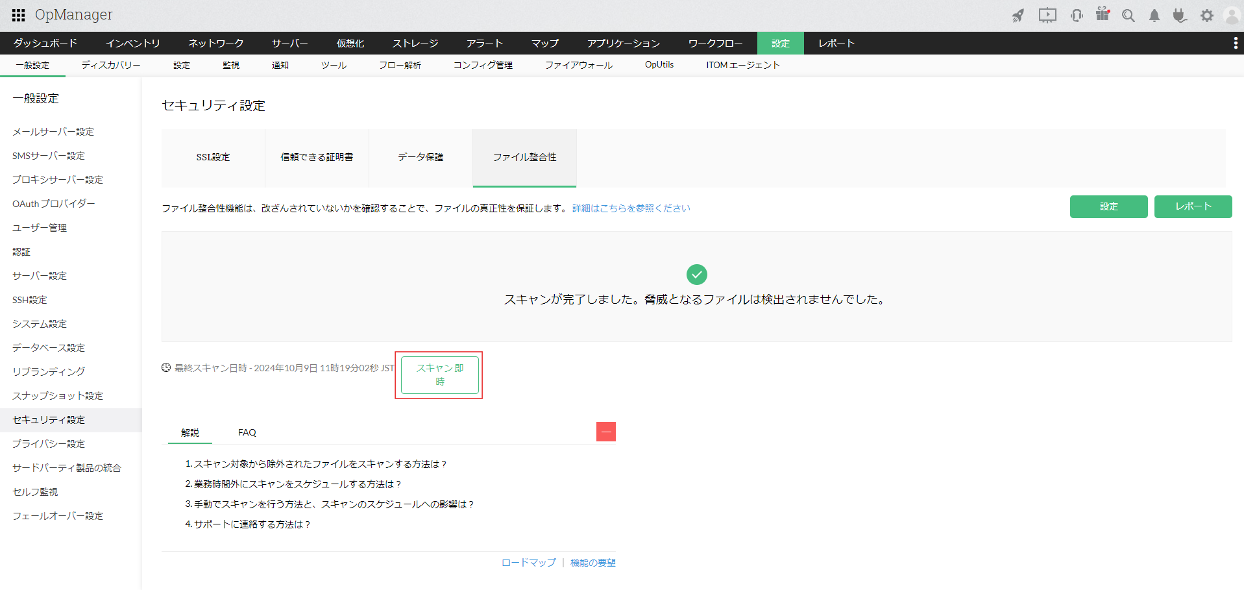Open the 詳細はこちらを参照ください link

(x=631, y=208)
